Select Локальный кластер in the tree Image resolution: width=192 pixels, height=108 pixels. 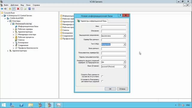click(23, 24)
